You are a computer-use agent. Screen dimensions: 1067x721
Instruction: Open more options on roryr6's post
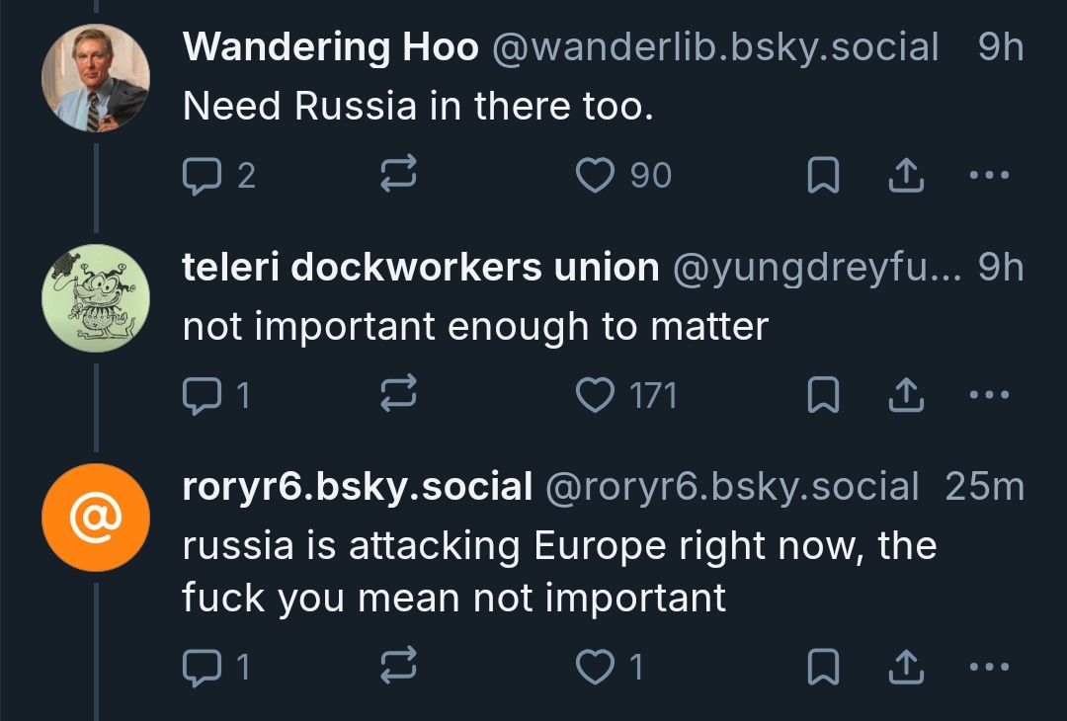(989, 668)
